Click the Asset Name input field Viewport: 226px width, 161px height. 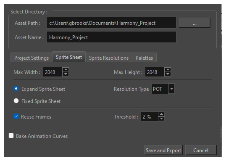click(111, 37)
